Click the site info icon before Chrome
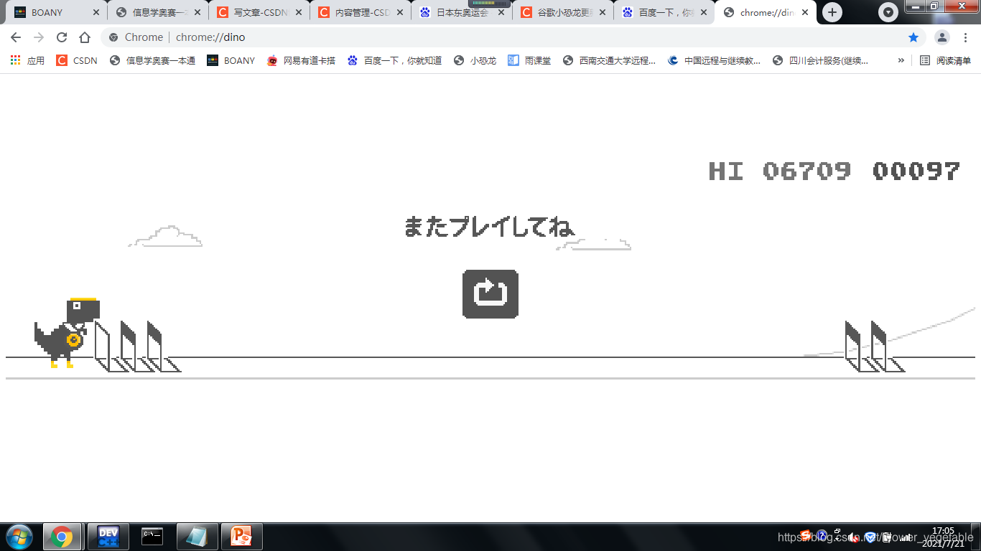This screenshot has height=551, width=981. tap(113, 37)
